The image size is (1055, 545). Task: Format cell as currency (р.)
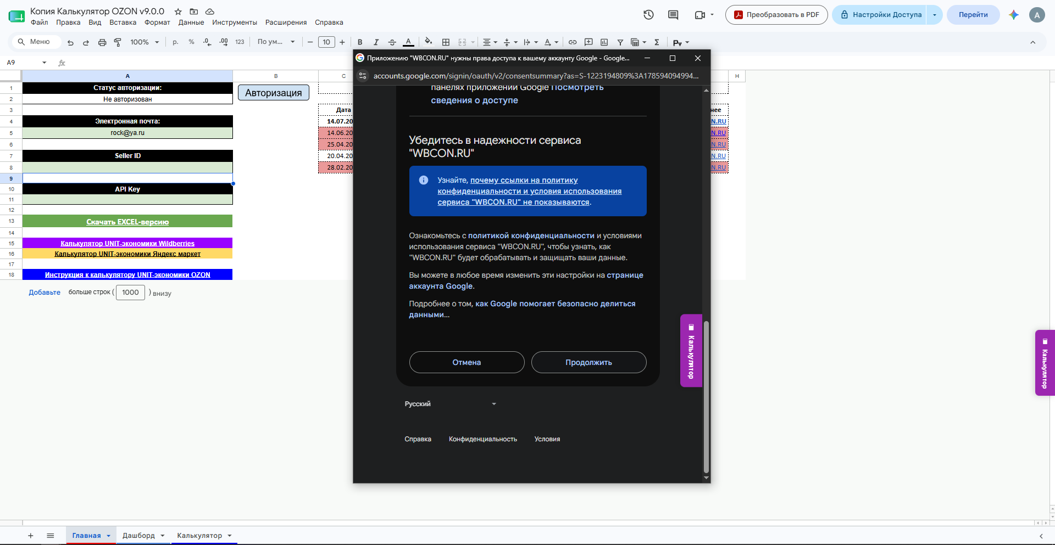pyautogui.click(x=175, y=42)
